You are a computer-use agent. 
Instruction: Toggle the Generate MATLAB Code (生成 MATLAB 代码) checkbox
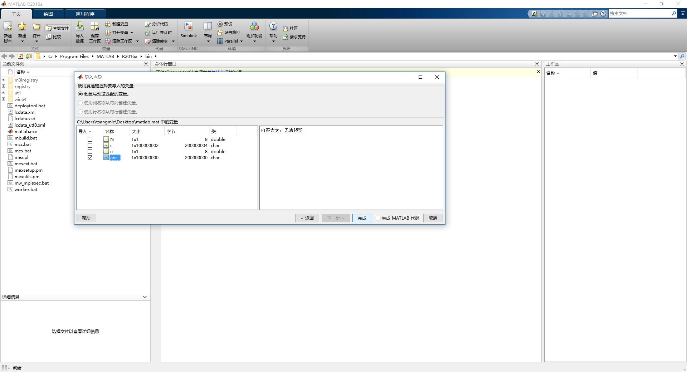(x=378, y=218)
